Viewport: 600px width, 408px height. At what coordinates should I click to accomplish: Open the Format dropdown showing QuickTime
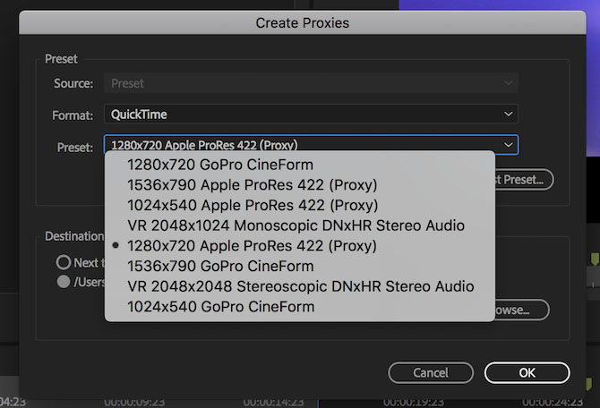(311, 115)
